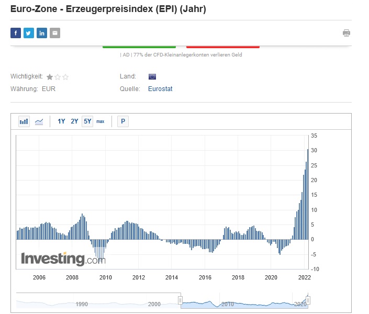Viewport: 369px width, 314px height.
Task: Switch chart to bar view
Action: [24, 121]
